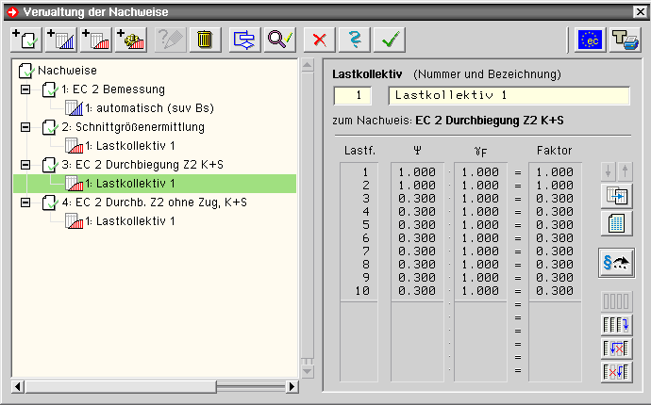Screen dimensions: 651x405
Task: Click the paragraph sign arrow button
Action: [x=616, y=265]
